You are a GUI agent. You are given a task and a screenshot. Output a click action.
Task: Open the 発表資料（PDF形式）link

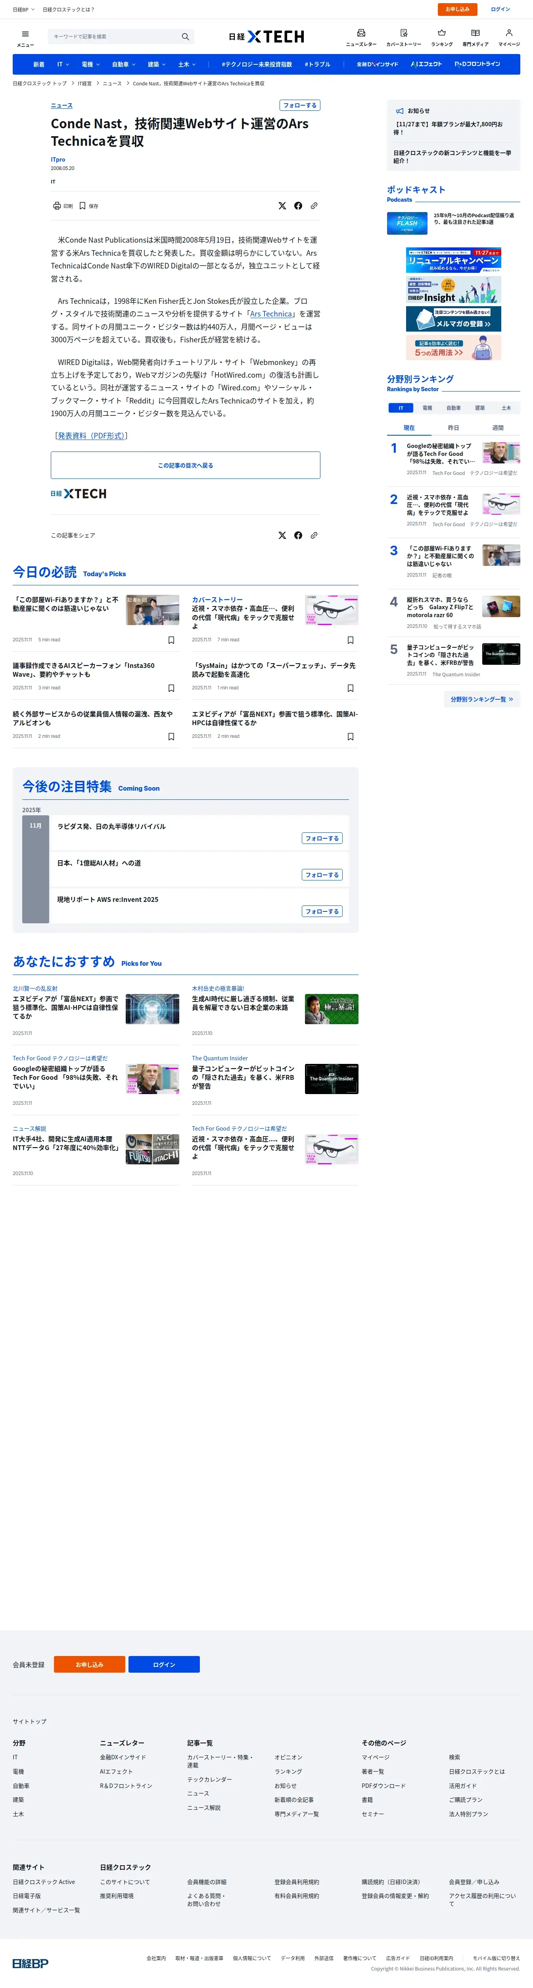[91, 436]
